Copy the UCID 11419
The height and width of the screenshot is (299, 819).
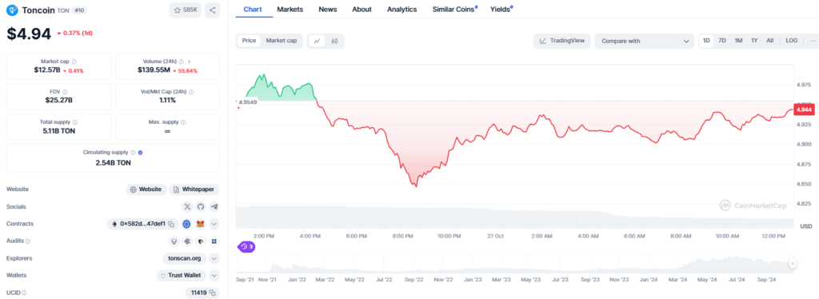[213, 293]
